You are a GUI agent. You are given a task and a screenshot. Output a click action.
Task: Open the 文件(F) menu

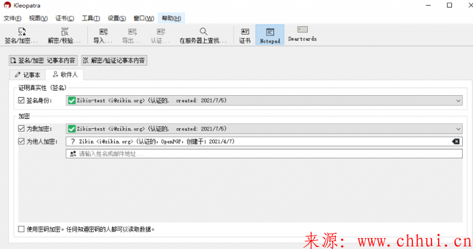[x=12, y=18]
